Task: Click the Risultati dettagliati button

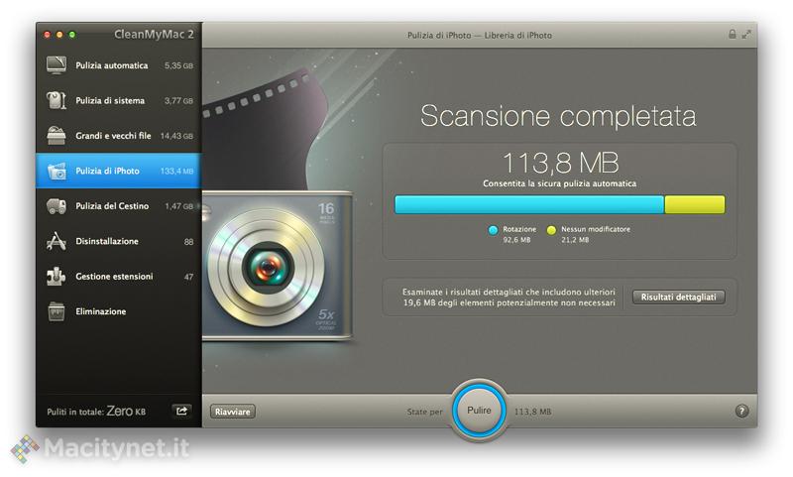Action: (x=679, y=297)
